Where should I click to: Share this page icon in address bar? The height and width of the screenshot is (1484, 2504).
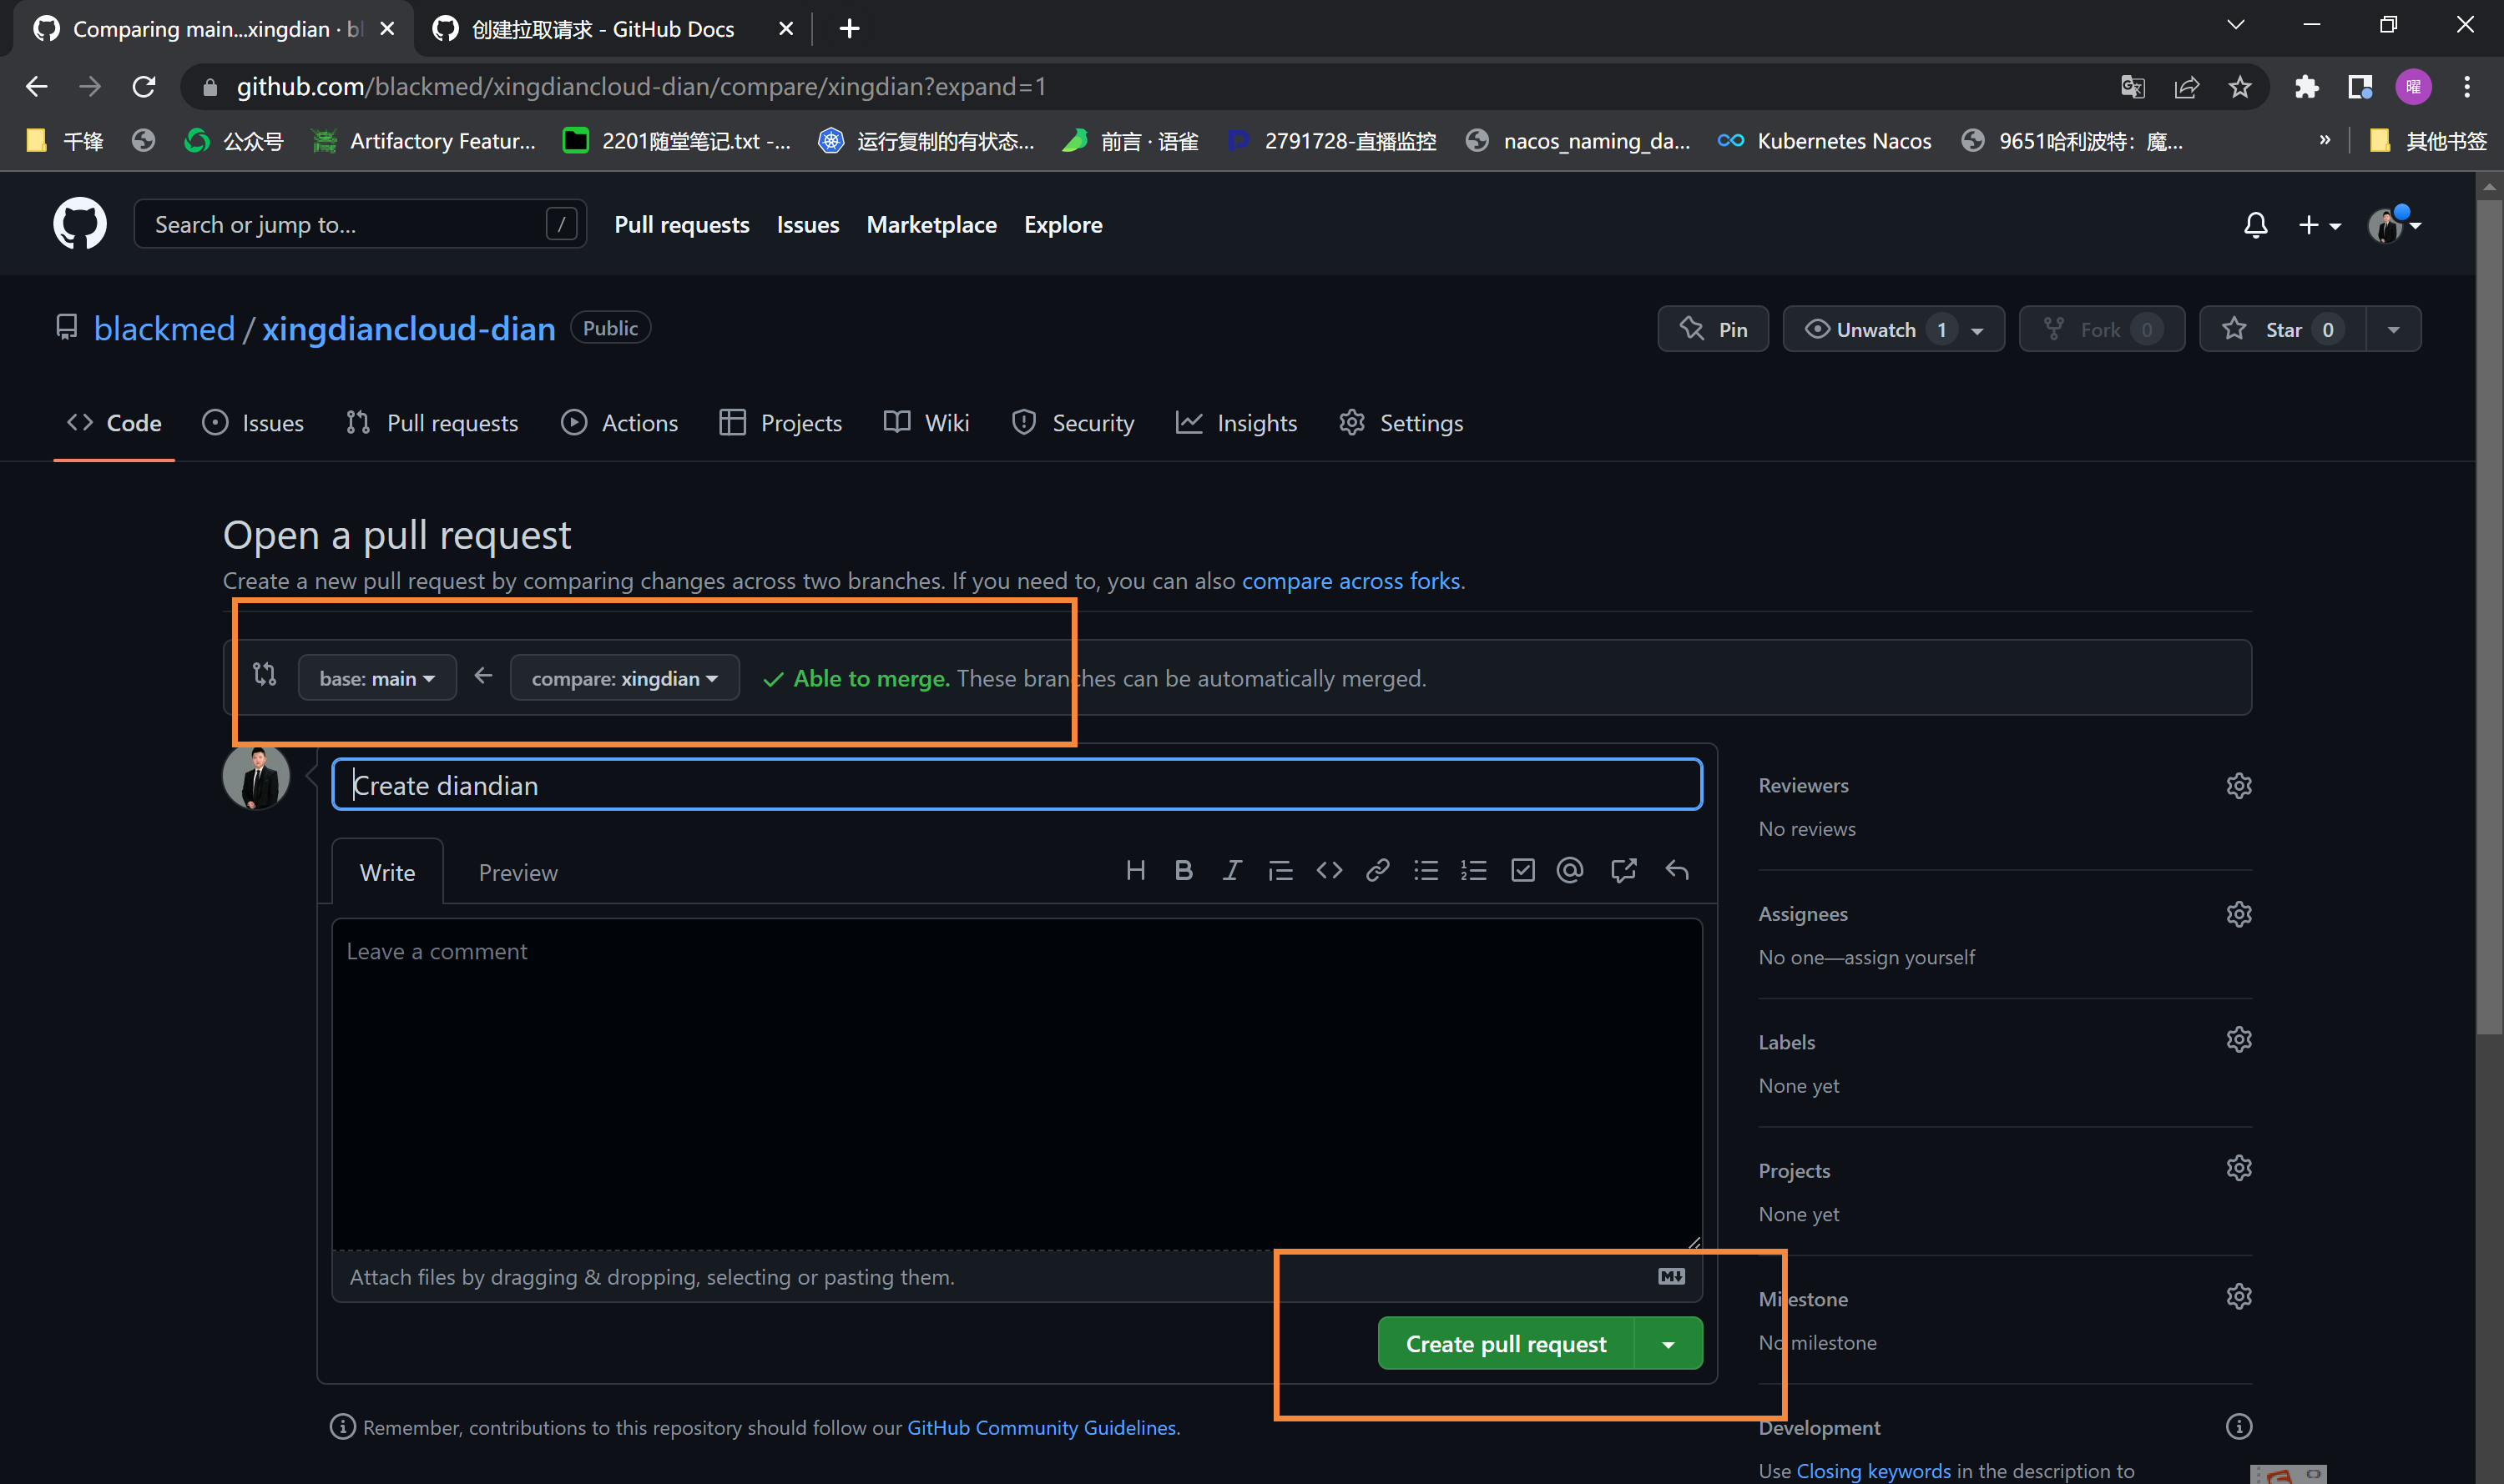2186,87
